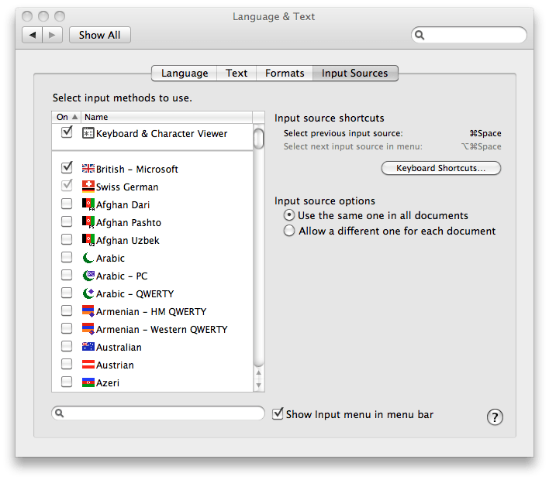Select the Austrian row text
549x480 pixels.
tap(115, 365)
